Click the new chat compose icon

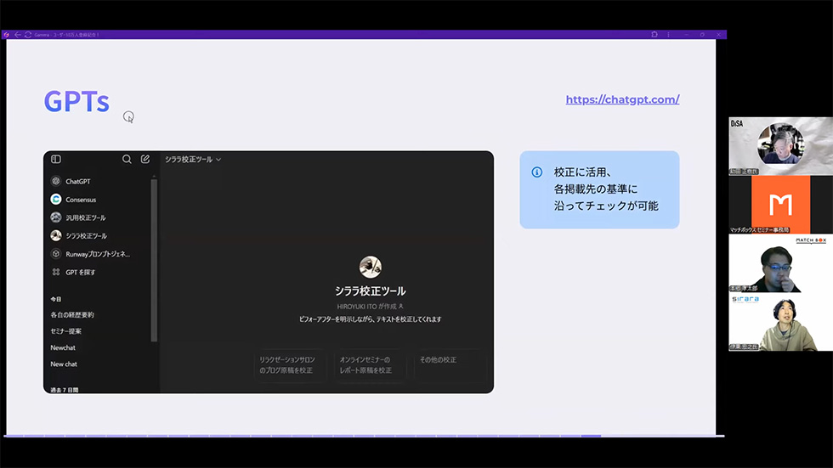[x=145, y=159]
